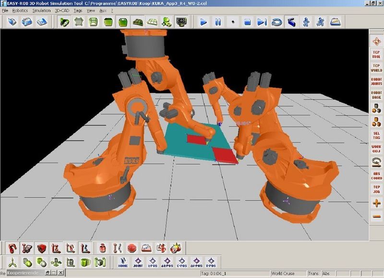This screenshot has width=384, height=278.
Task: Click the TCP JOG button
Action: [x=376, y=189]
